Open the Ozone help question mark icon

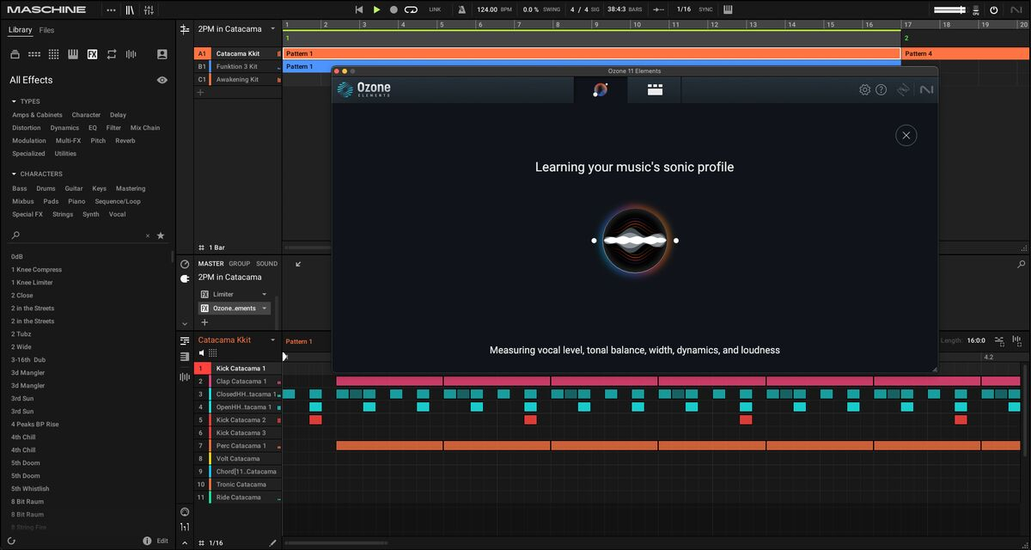pos(881,89)
